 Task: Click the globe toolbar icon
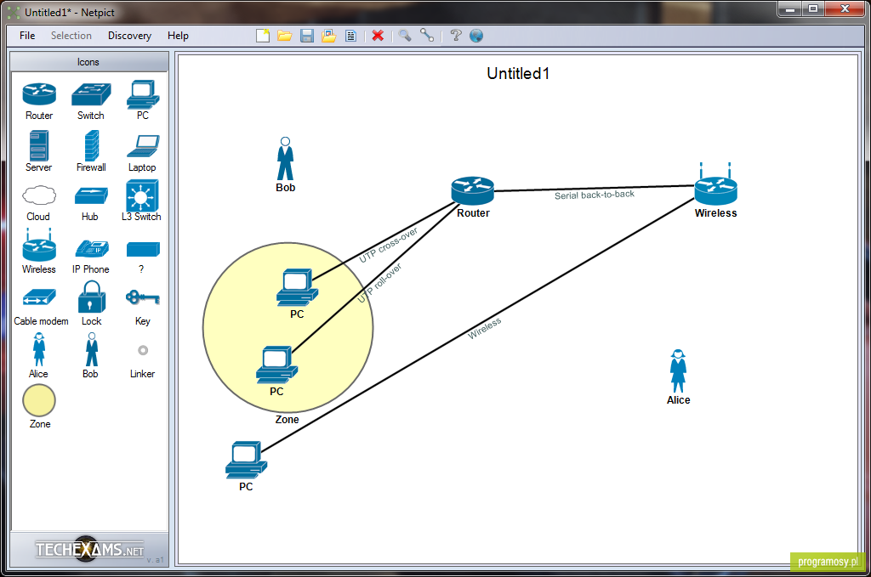pos(476,36)
